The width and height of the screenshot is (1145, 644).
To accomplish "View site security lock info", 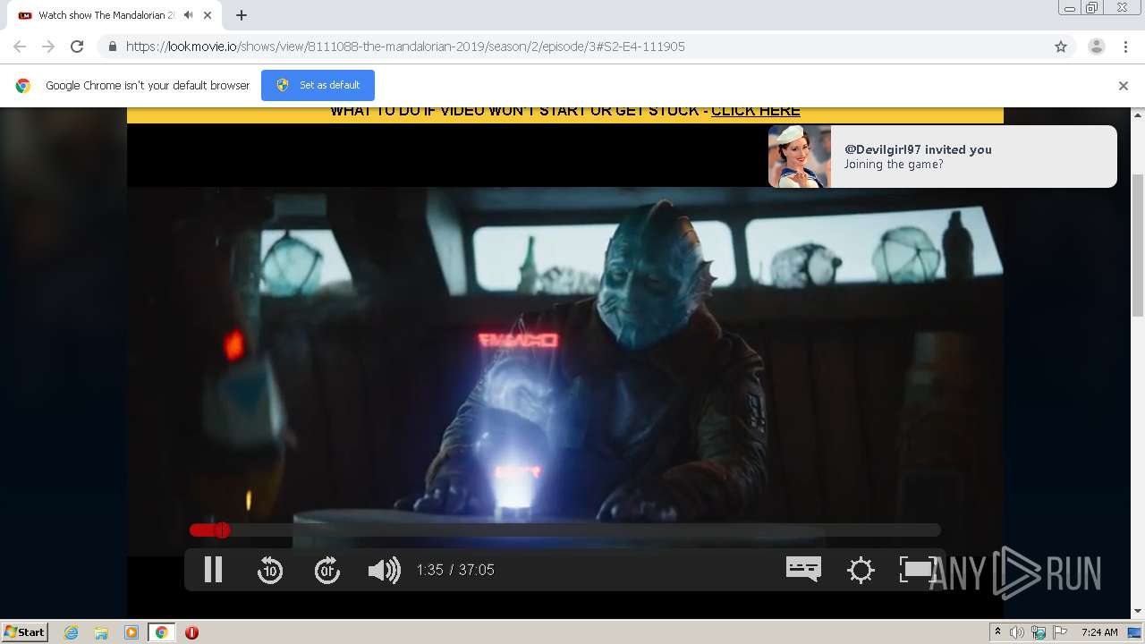I will point(112,47).
